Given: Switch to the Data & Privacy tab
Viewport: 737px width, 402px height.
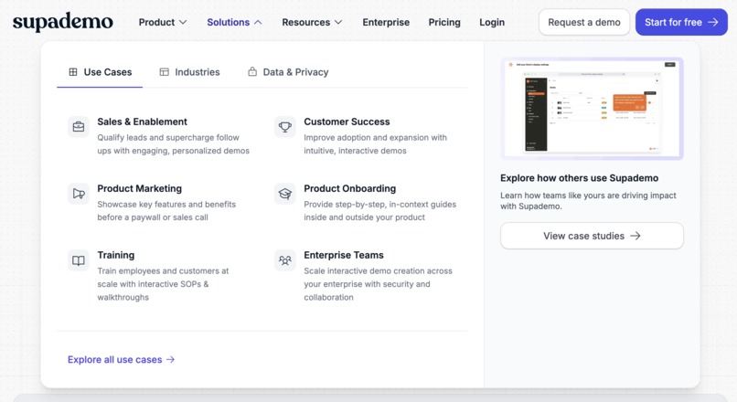Looking at the screenshot, I should [288, 72].
